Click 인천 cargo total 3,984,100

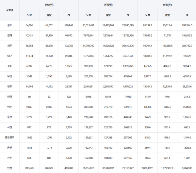[187, 168]
